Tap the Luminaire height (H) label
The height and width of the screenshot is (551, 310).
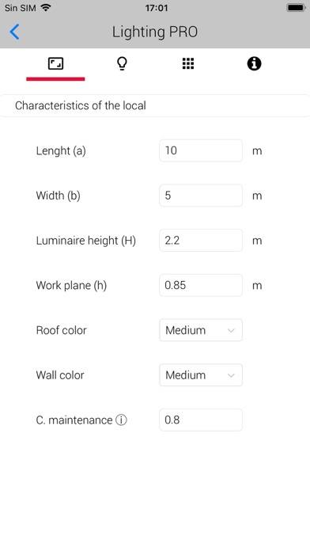(x=85, y=241)
